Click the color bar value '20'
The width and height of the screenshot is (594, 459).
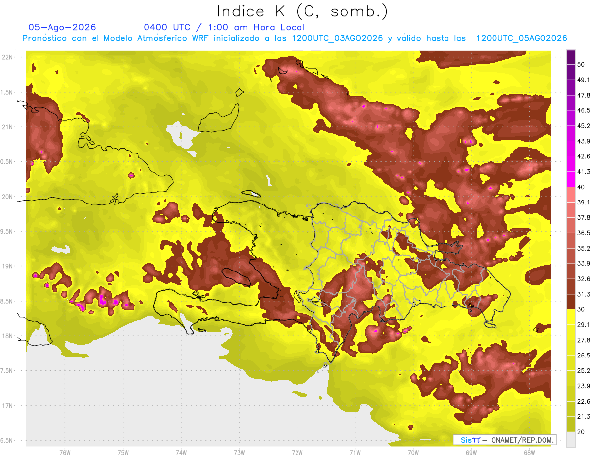click(581, 432)
